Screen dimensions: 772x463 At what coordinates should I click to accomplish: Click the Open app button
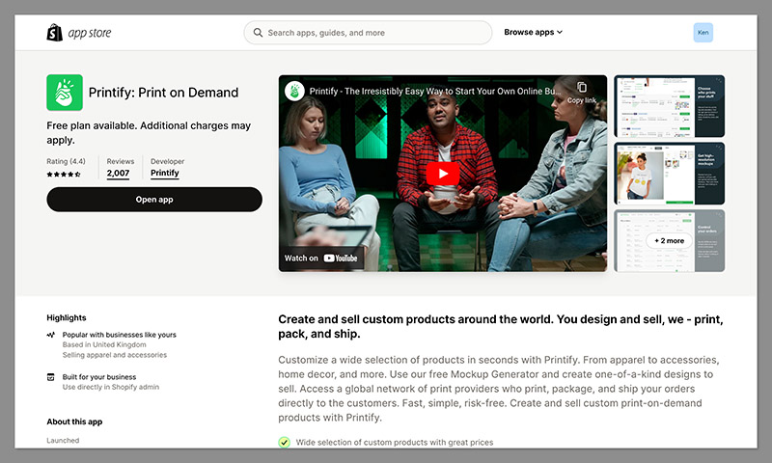pos(154,200)
